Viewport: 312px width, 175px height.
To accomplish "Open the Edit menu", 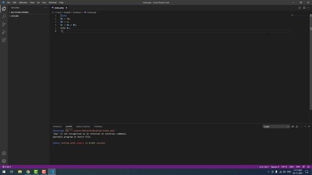I will [15, 2].
